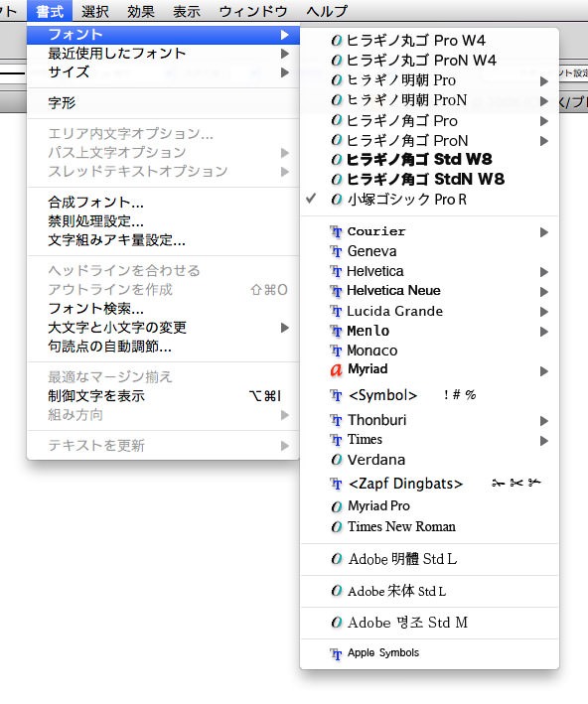The image size is (588, 704).
Task: Choose 句読点の自動調節... item
Action: (x=163, y=347)
